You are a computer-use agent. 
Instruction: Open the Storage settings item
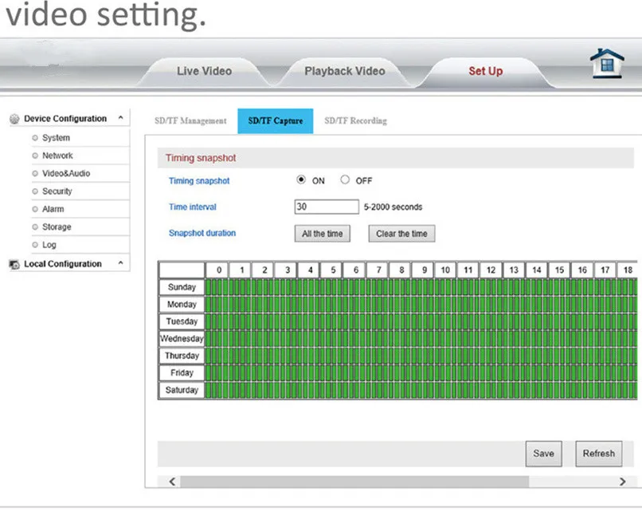(x=57, y=227)
